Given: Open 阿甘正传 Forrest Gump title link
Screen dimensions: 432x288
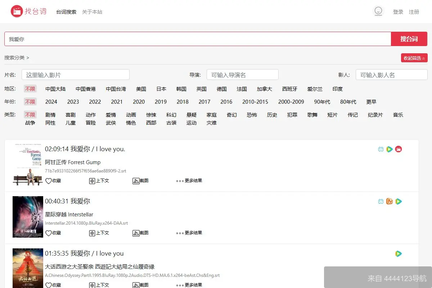Looking at the screenshot, I should tap(73, 162).
